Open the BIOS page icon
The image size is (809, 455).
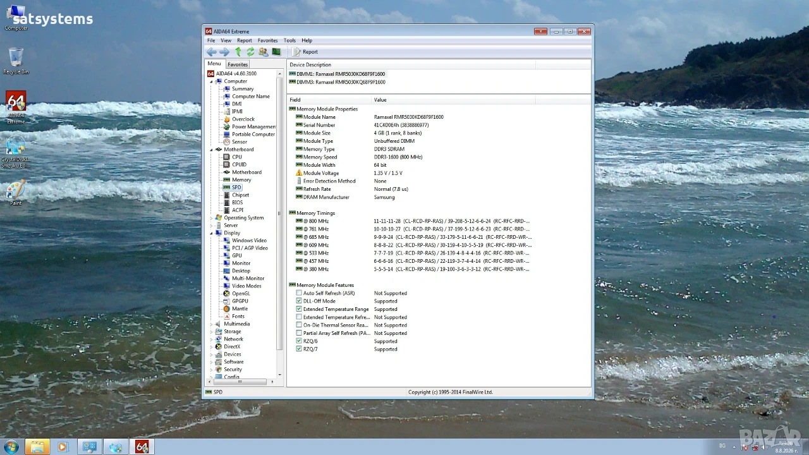227,203
